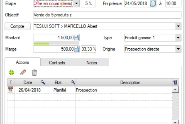Image resolution: width=186 pixels, height=124 pixels.
Task: Expand the Compte dropdown for TESUJI SOFT
Action: tap(178, 26)
